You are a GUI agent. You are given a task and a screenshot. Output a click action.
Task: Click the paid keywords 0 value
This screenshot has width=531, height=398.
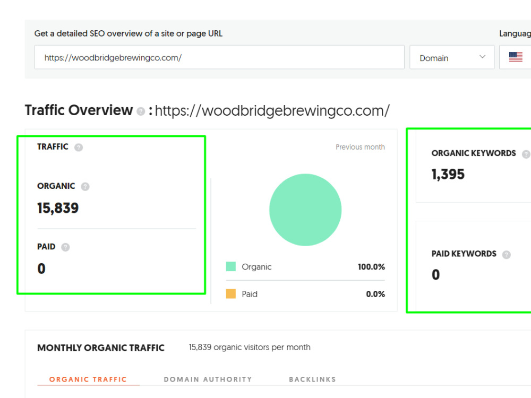coord(436,275)
